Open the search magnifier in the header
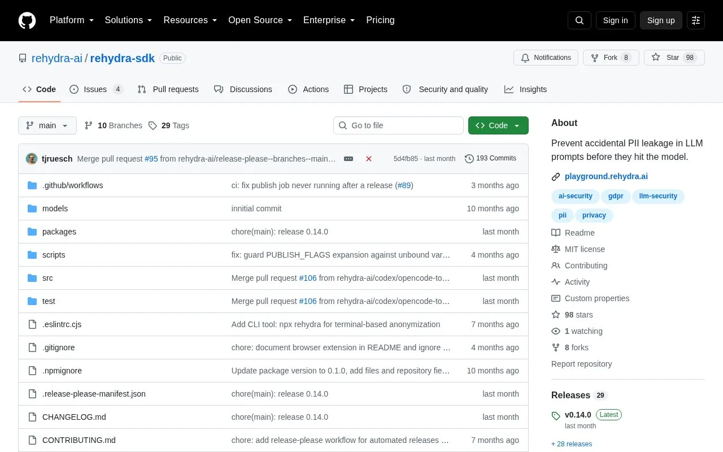This screenshot has width=723, height=452. 580,20
